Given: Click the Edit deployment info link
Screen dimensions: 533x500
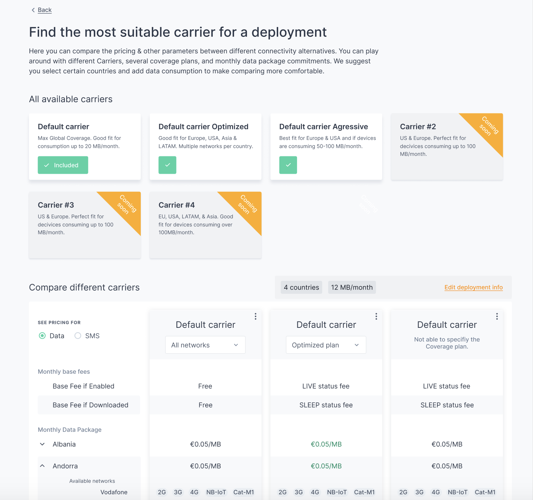Looking at the screenshot, I should pyautogui.click(x=473, y=287).
